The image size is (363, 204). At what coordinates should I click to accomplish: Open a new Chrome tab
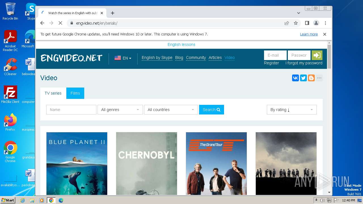coord(113,13)
